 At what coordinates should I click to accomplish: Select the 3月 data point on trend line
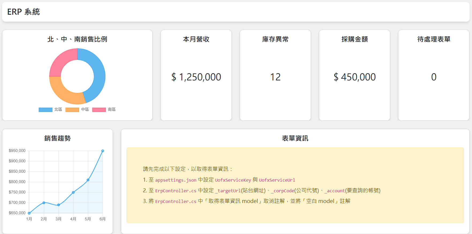click(x=59, y=205)
